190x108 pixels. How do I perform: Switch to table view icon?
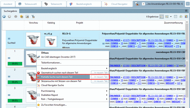click(x=176, y=17)
